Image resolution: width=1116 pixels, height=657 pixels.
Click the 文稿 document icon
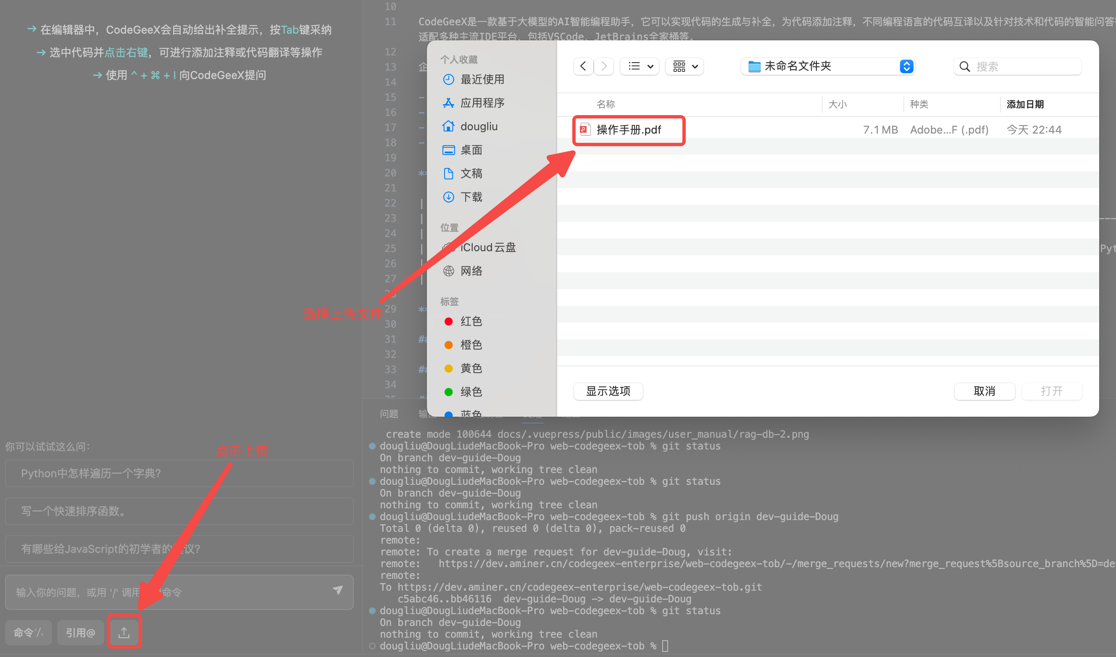click(x=449, y=173)
